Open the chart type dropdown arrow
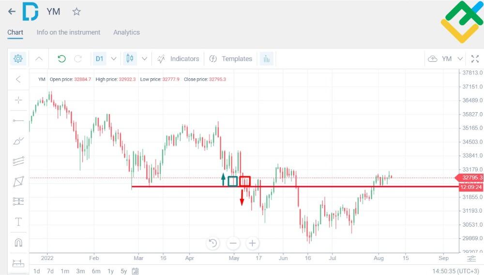Image resolution: width=484 pixels, height=275 pixels. [x=144, y=58]
